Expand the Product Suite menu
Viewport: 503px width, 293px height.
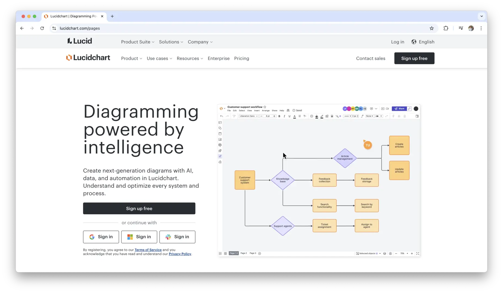tap(138, 42)
